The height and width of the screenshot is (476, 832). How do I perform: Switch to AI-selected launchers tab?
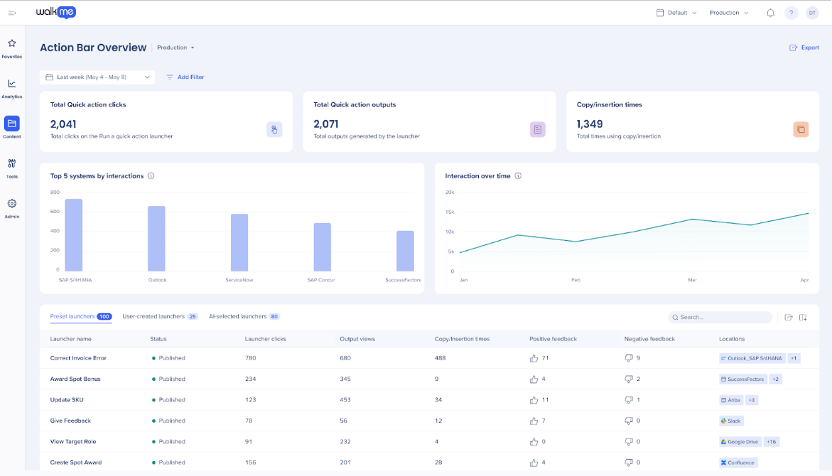[244, 317]
